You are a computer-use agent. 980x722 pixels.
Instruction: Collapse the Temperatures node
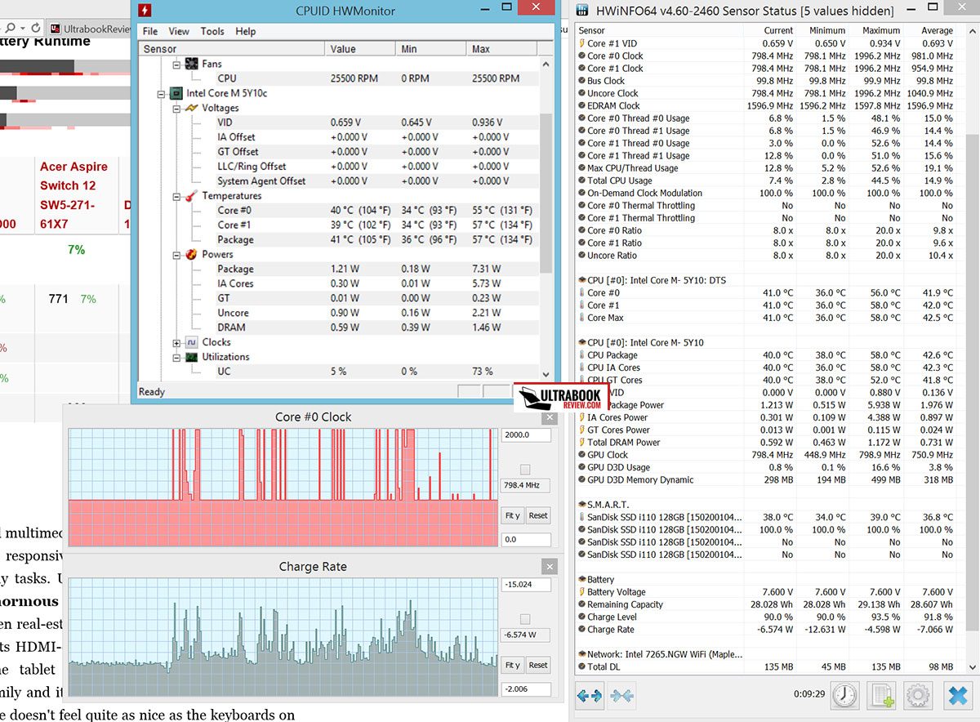pos(177,196)
